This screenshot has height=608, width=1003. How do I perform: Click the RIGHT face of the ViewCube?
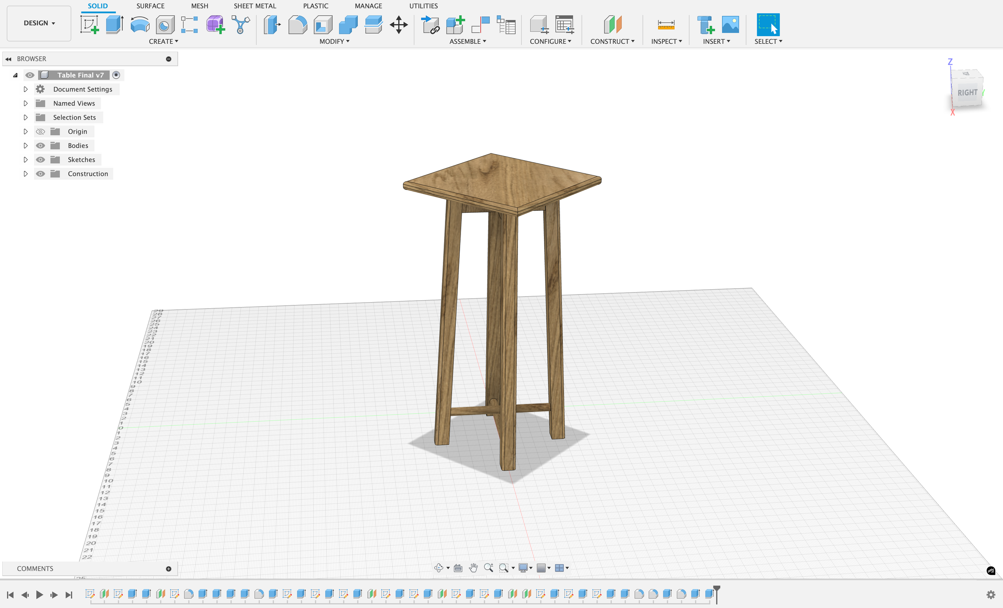click(967, 93)
